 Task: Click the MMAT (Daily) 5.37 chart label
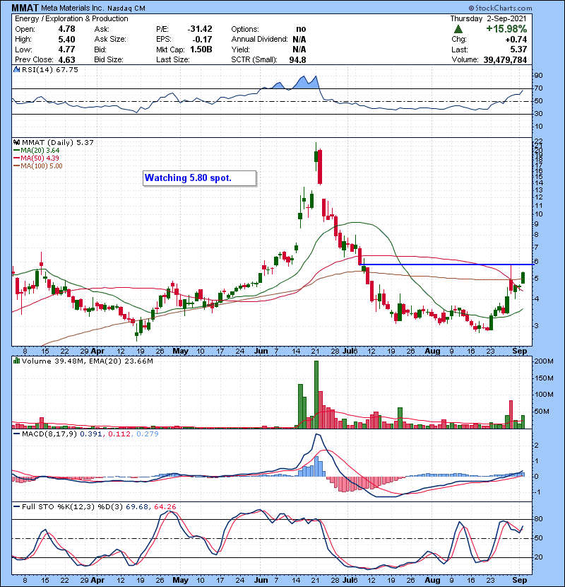(x=58, y=143)
